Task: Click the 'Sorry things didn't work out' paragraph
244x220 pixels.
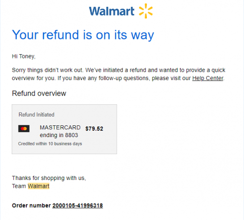Action: (x=119, y=74)
